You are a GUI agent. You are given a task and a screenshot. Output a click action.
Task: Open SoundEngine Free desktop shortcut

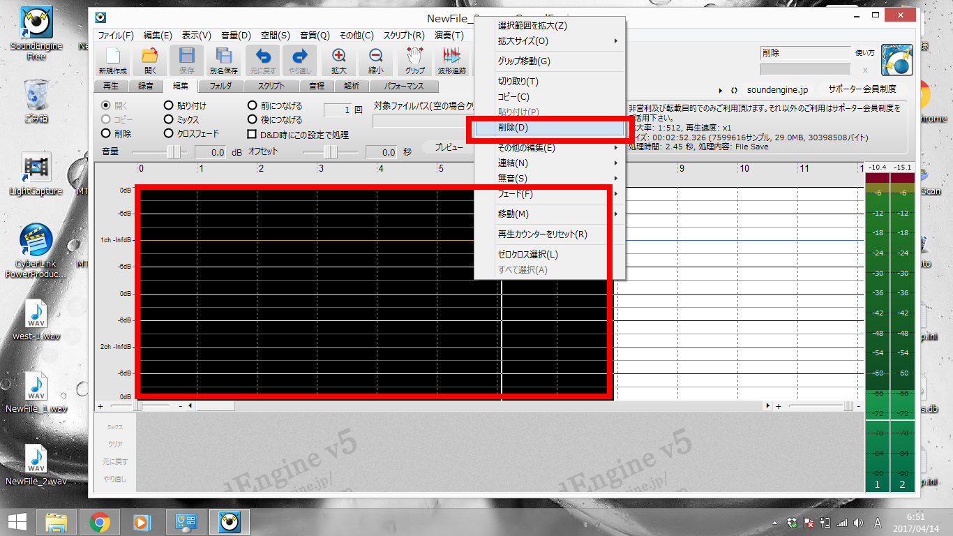(x=36, y=33)
